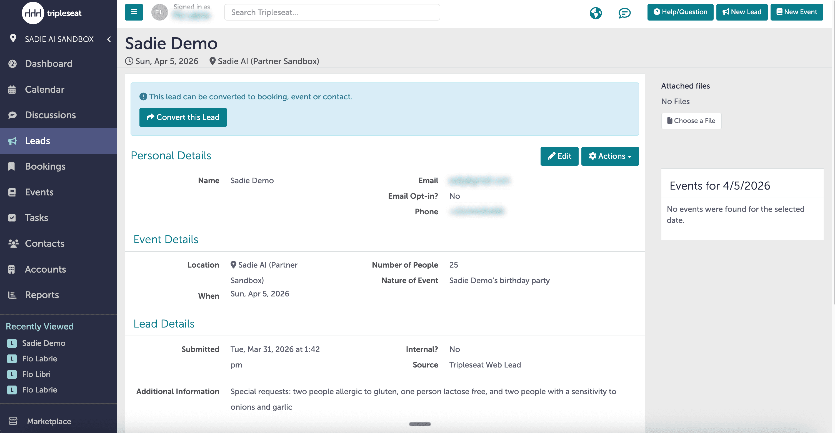Click the Search Tripleseat input field

coord(332,12)
